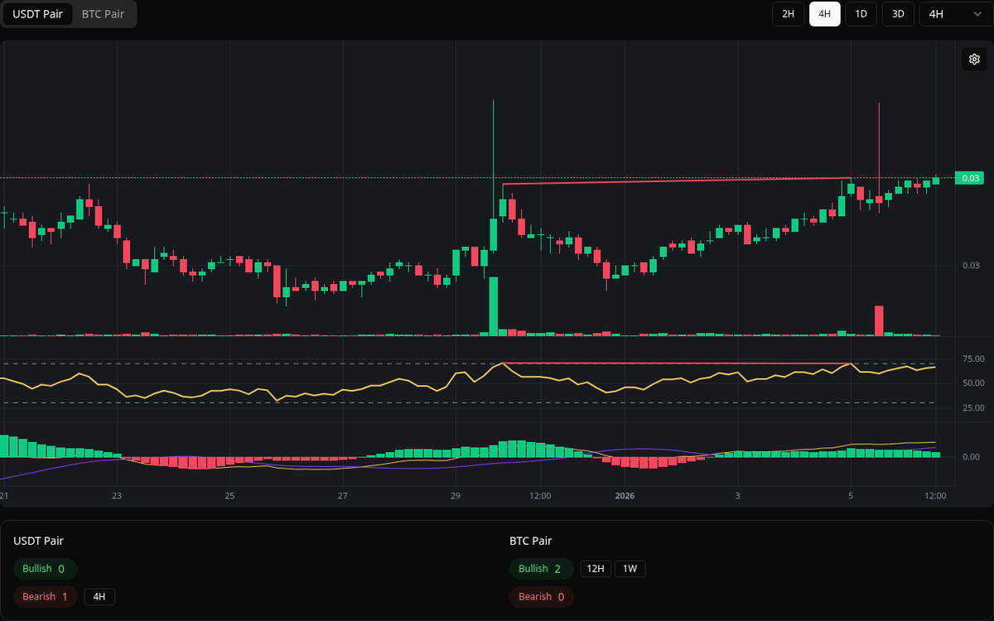Switch to the BTC Pair tab
This screenshot has height=621, width=994.
point(101,14)
